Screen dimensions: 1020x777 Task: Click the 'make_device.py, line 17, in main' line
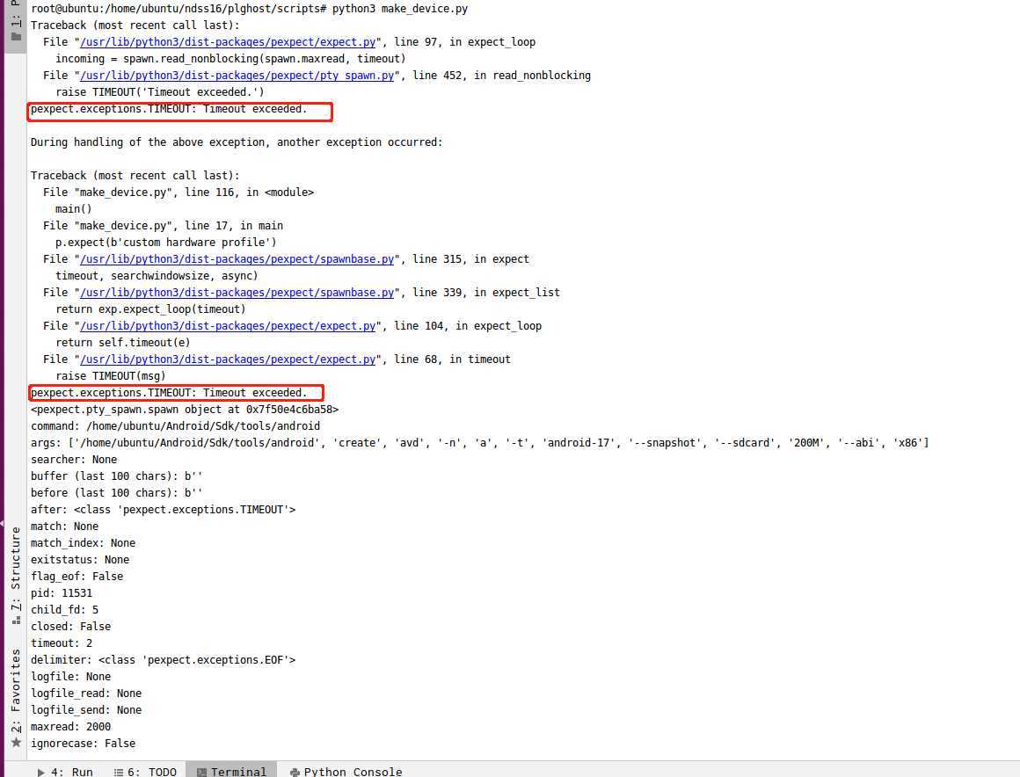pyautogui.click(x=163, y=226)
